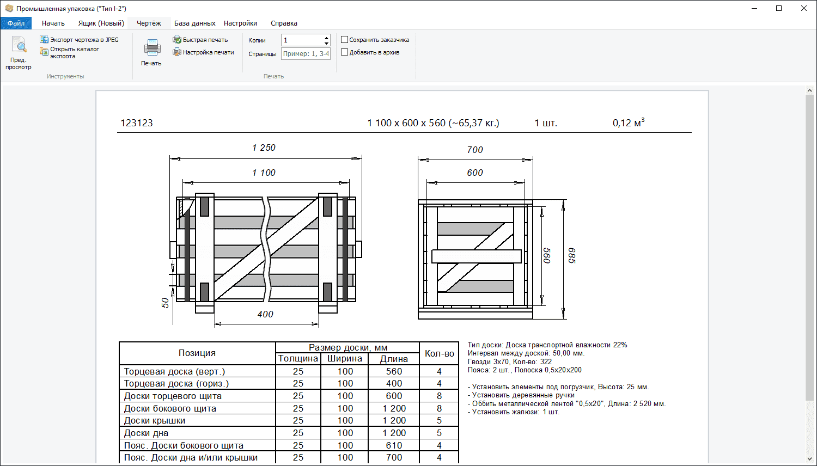This screenshot has width=817, height=466.
Task: Click the 1 250 dimension label on drawing
Action: [264, 148]
